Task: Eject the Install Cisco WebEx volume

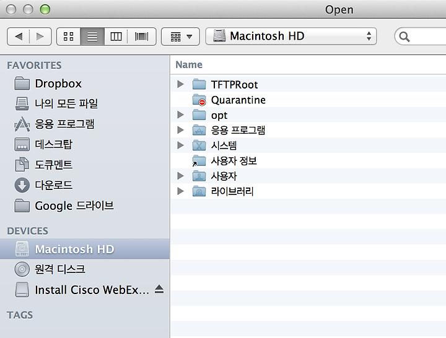Action: pos(159,289)
